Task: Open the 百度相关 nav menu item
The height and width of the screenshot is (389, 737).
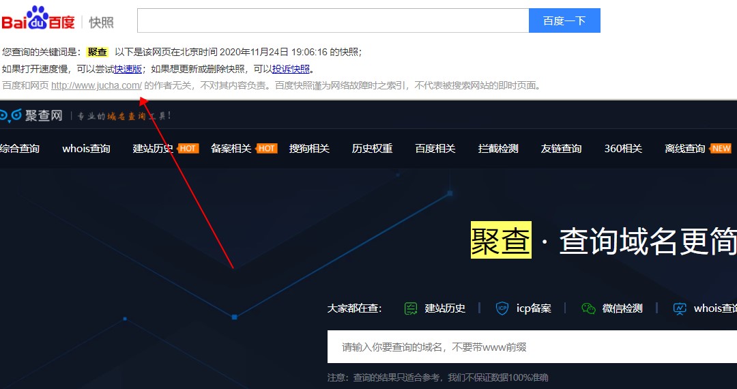Action: [435, 149]
